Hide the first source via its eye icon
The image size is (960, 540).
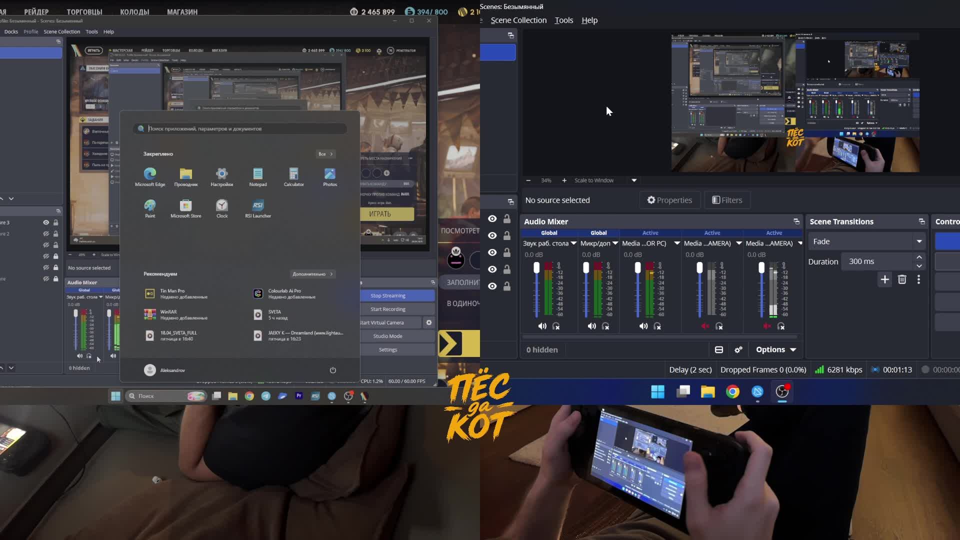(492, 218)
